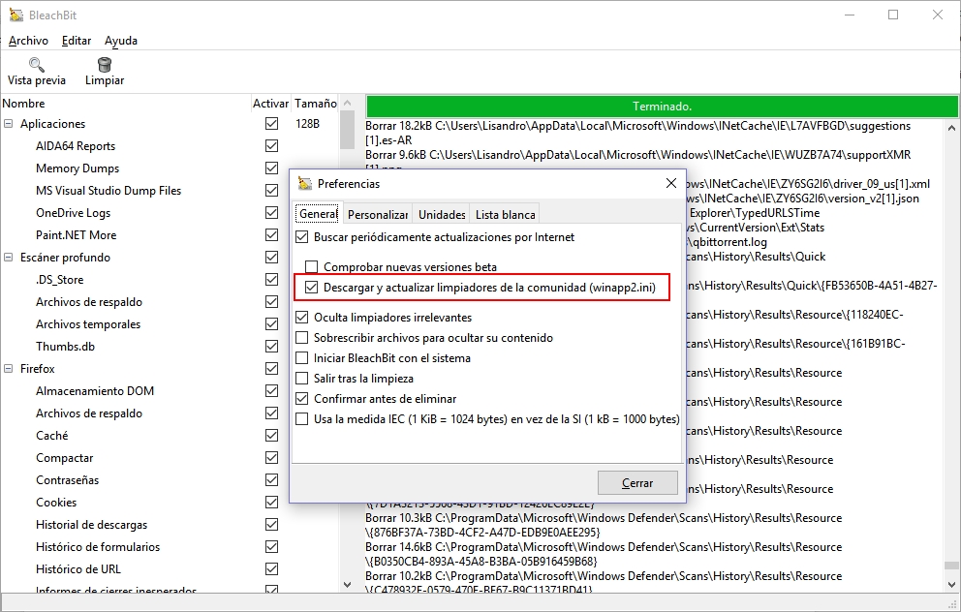The width and height of the screenshot is (961, 612).
Task: Toggle Descargar y actualizar limpiadores de la comunidad
Action: (x=311, y=288)
